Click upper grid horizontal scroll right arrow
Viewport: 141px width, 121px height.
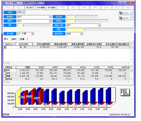coord(128,63)
